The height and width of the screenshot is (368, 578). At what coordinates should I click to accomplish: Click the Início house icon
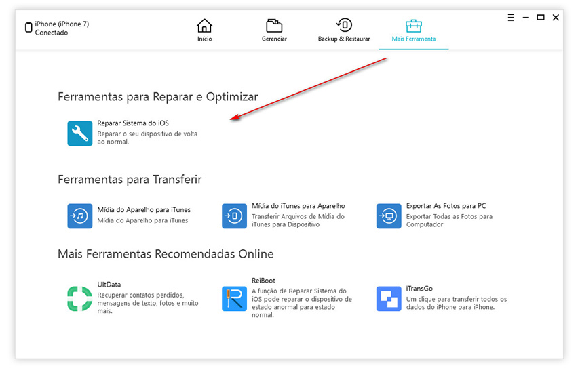pyautogui.click(x=204, y=26)
